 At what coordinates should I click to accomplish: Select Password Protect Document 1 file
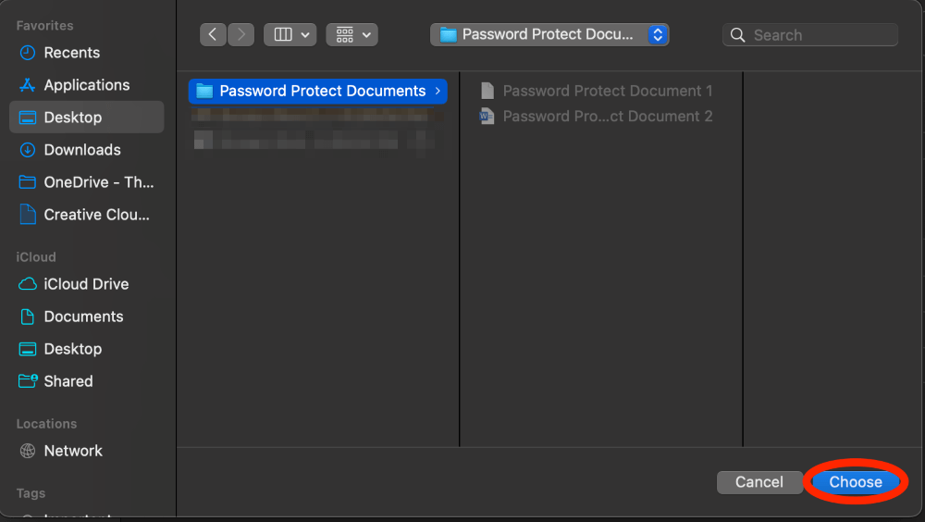pyautogui.click(x=607, y=91)
